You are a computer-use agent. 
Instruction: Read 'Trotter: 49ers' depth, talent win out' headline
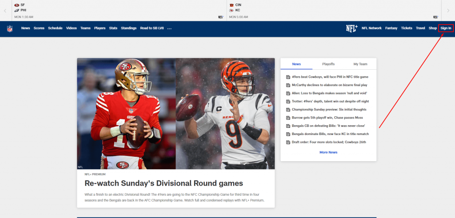tap(330, 102)
